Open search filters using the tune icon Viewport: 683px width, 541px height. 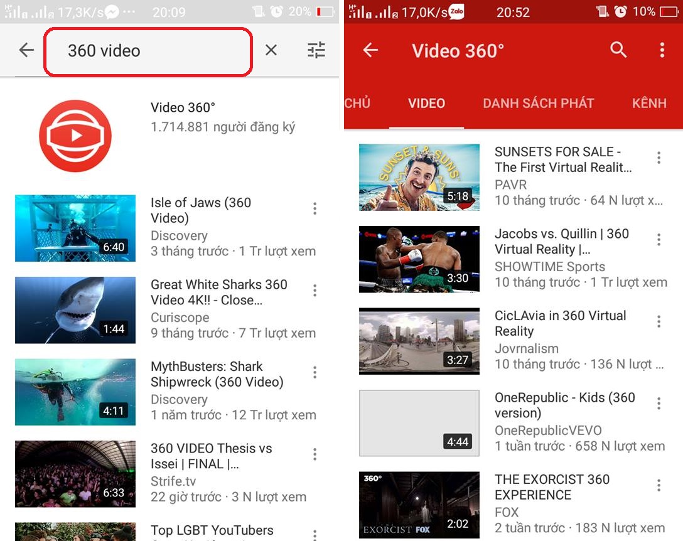pos(316,50)
